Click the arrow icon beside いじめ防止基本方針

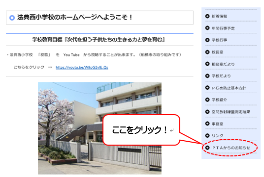pyautogui.click(x=207, y=88)
